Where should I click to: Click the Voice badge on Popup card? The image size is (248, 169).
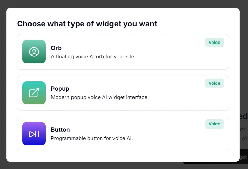point(214,83)
